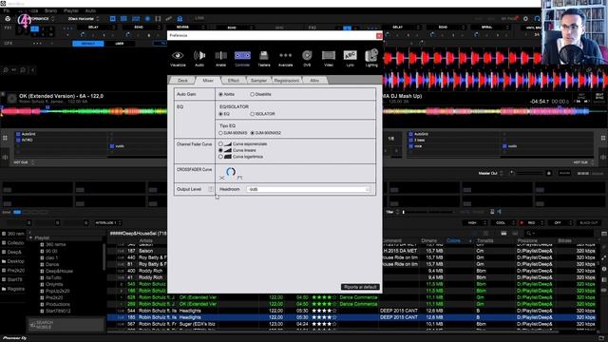Image resolution: width=608 pixels, height=342 pixels.
Task: Switch to the Registrazioni tab
Action: point(287,80)
